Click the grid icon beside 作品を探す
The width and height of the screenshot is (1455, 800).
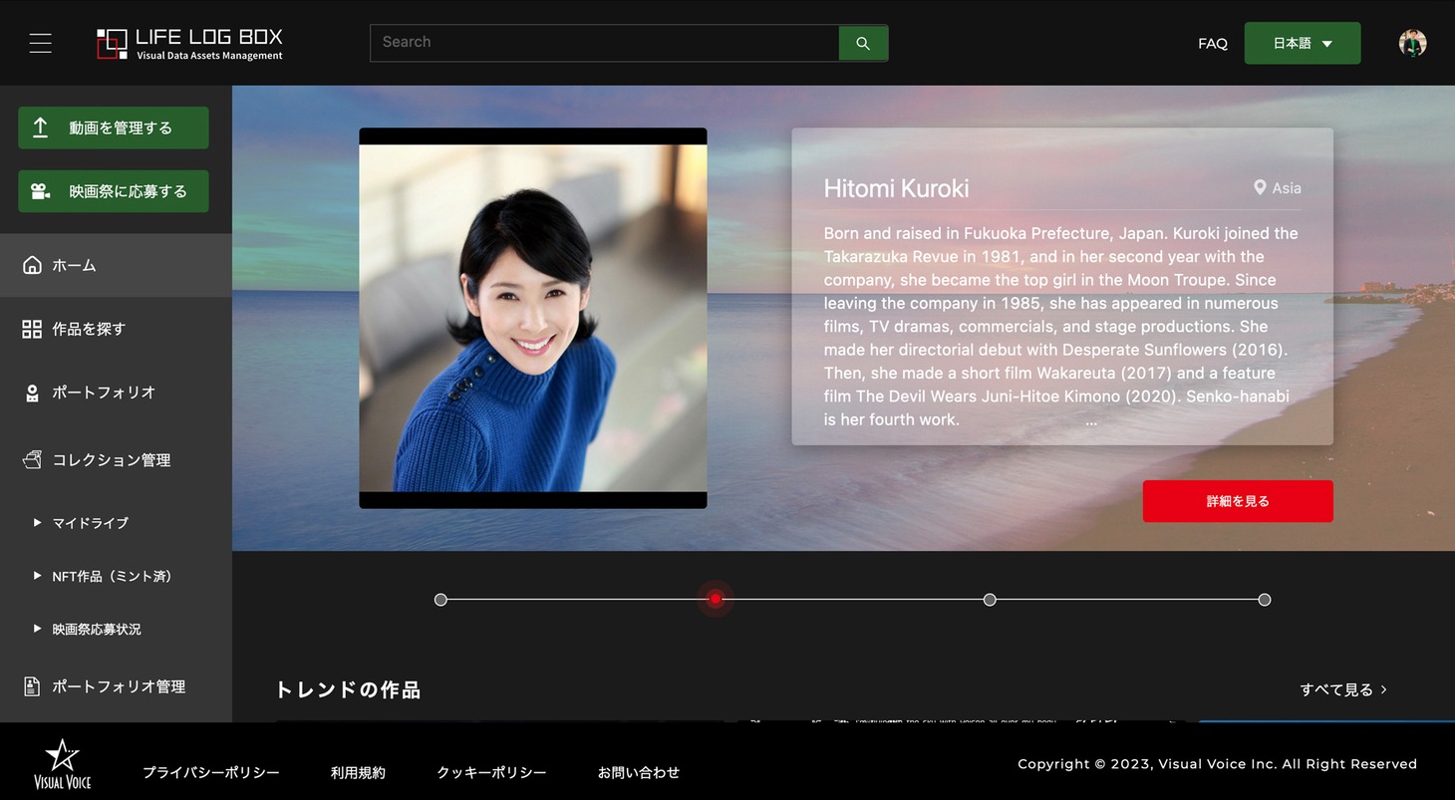pyautogui.click(x=32, y=329)
